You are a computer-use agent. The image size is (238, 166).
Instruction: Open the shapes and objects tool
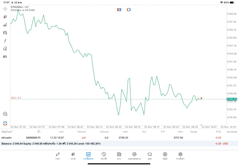click(5, 49)
